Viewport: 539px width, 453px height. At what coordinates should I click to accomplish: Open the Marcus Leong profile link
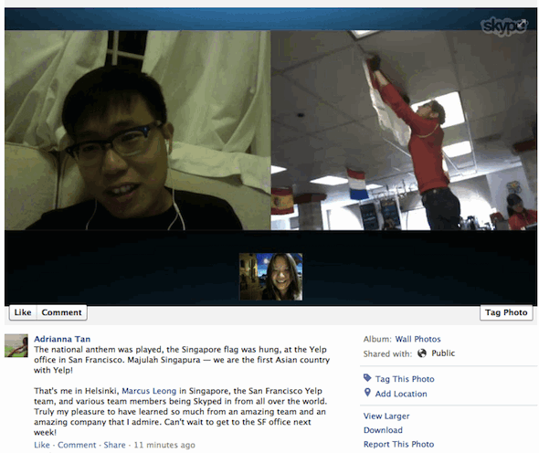(x=149, y=391)
